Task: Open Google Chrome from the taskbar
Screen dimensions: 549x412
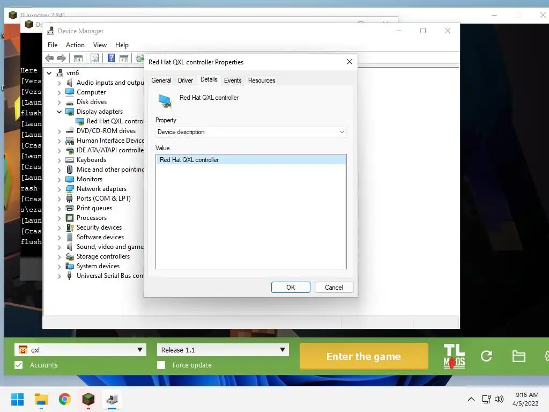Action: pyautogui.click(x=65, y=399)
